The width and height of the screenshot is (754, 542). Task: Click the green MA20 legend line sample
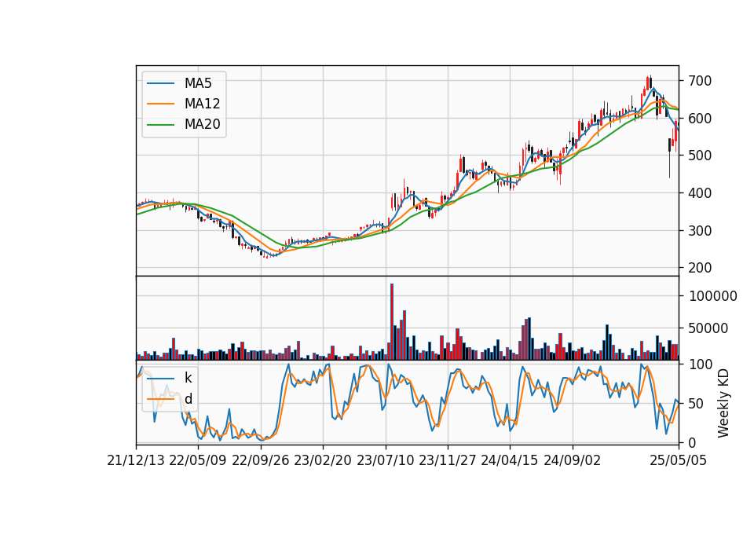(x=160, y=125)
